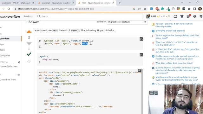The width and height of the screenshot is (203, 114).
Task: Close the phpMyAdmin tab
Action: [33, 3]
